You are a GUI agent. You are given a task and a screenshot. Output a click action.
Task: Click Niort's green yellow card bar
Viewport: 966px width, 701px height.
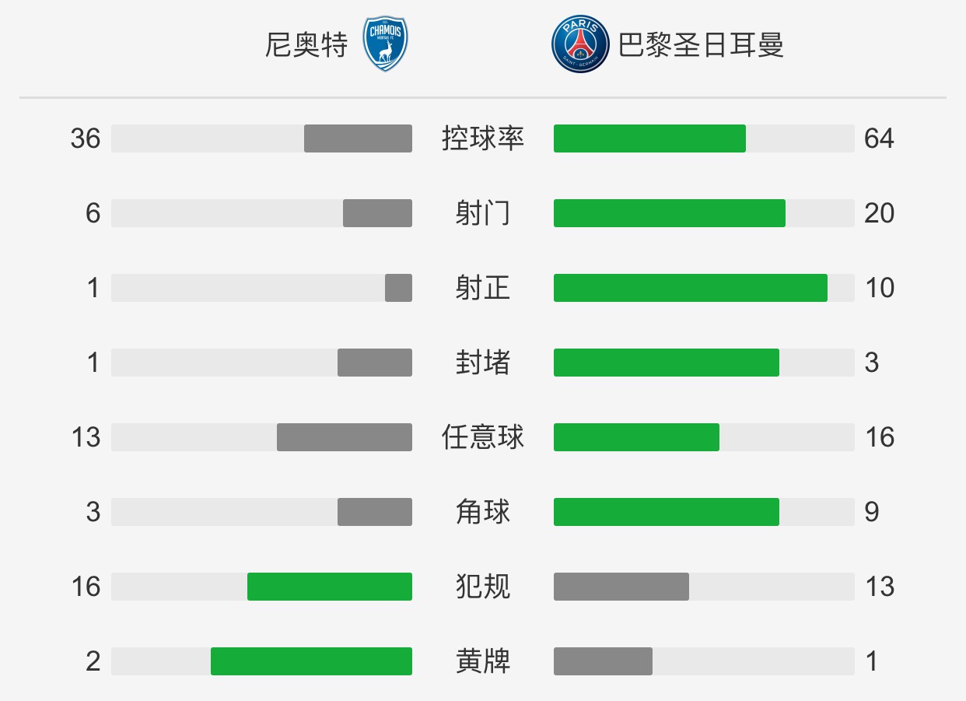[311, 661]
